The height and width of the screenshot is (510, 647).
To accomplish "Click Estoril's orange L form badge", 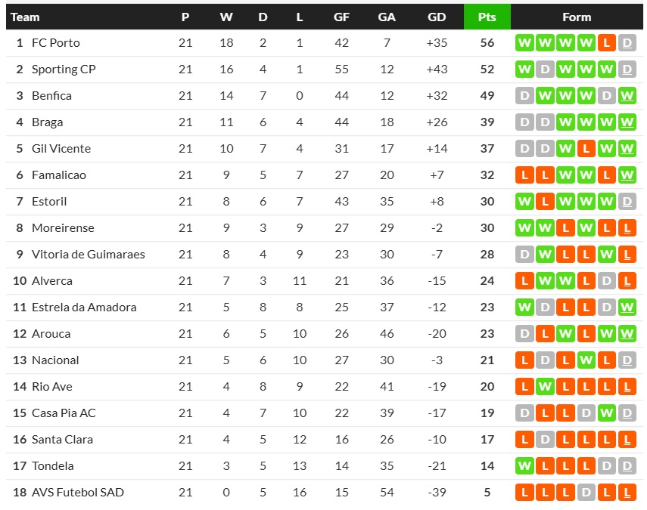I will [544, 202].
